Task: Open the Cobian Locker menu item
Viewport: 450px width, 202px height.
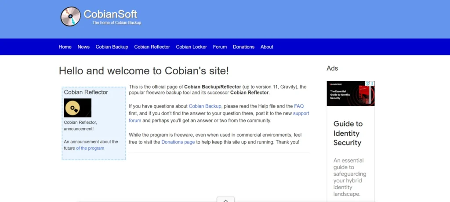Action: pos(192,47)
